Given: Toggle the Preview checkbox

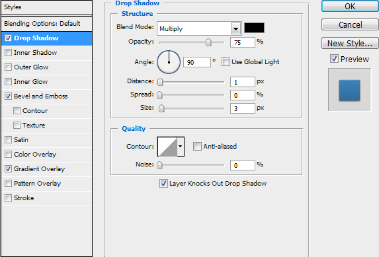Looking at the screenshot, I should pyautogui.click(x=334, y=59).
